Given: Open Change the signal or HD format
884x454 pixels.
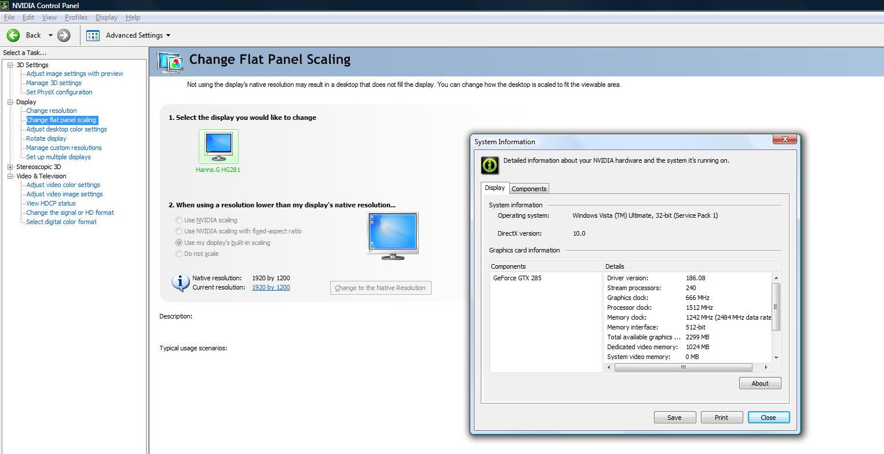Looking at the screenshot, I should 70,213.
